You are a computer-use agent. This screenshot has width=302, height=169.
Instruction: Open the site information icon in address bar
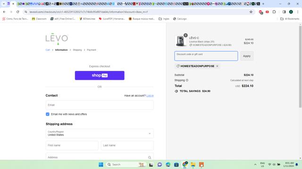point(26,12)
